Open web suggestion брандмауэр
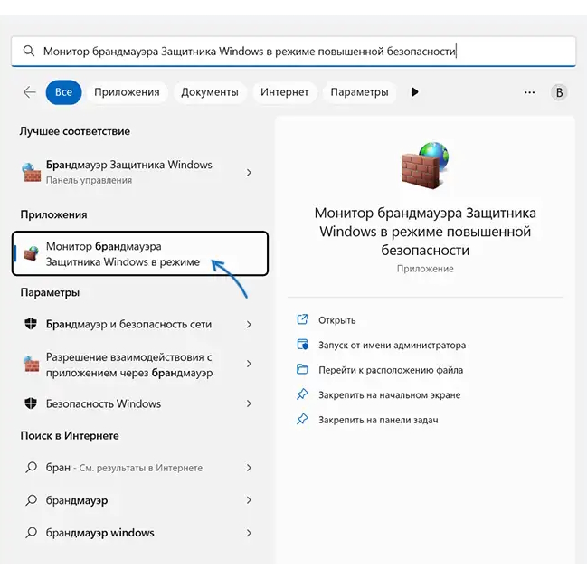 (x=140, y=500)
